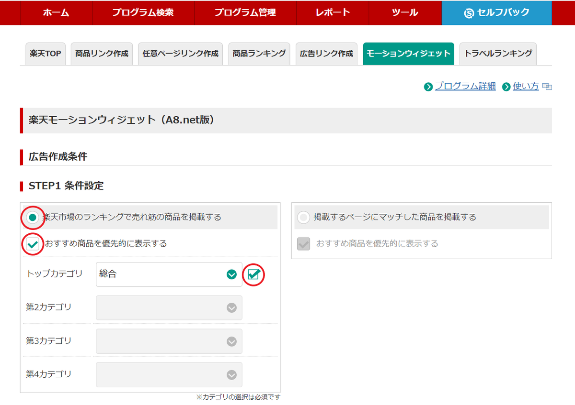Switch to the 任意ページリンク作成 tab
This screenshot has height=405, width=575.
(x=180, y=54)
